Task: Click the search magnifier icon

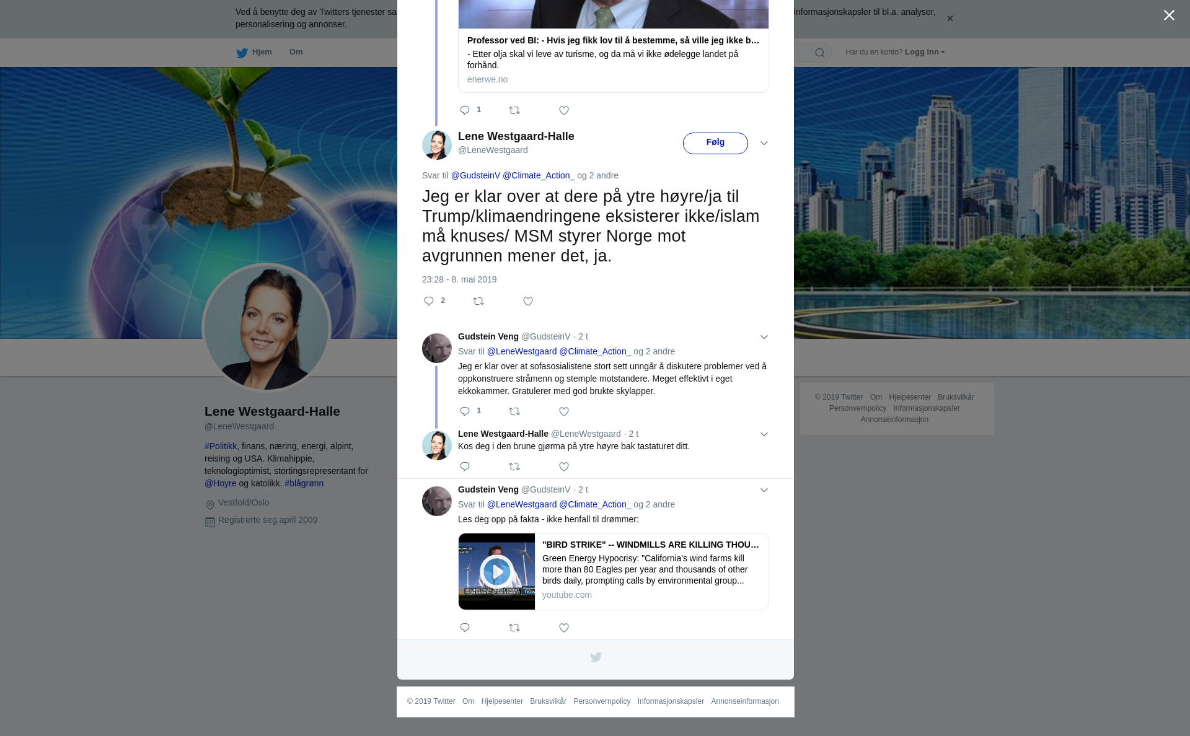Action: pos(820,53)
